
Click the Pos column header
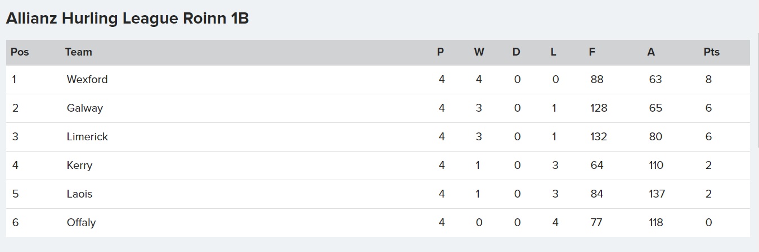(x=20, y=52)
